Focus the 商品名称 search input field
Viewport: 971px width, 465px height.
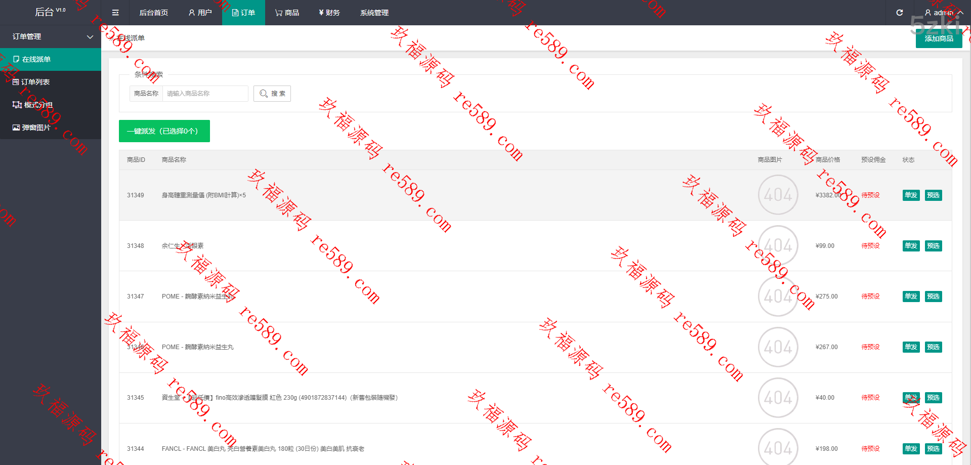point(205,94)
